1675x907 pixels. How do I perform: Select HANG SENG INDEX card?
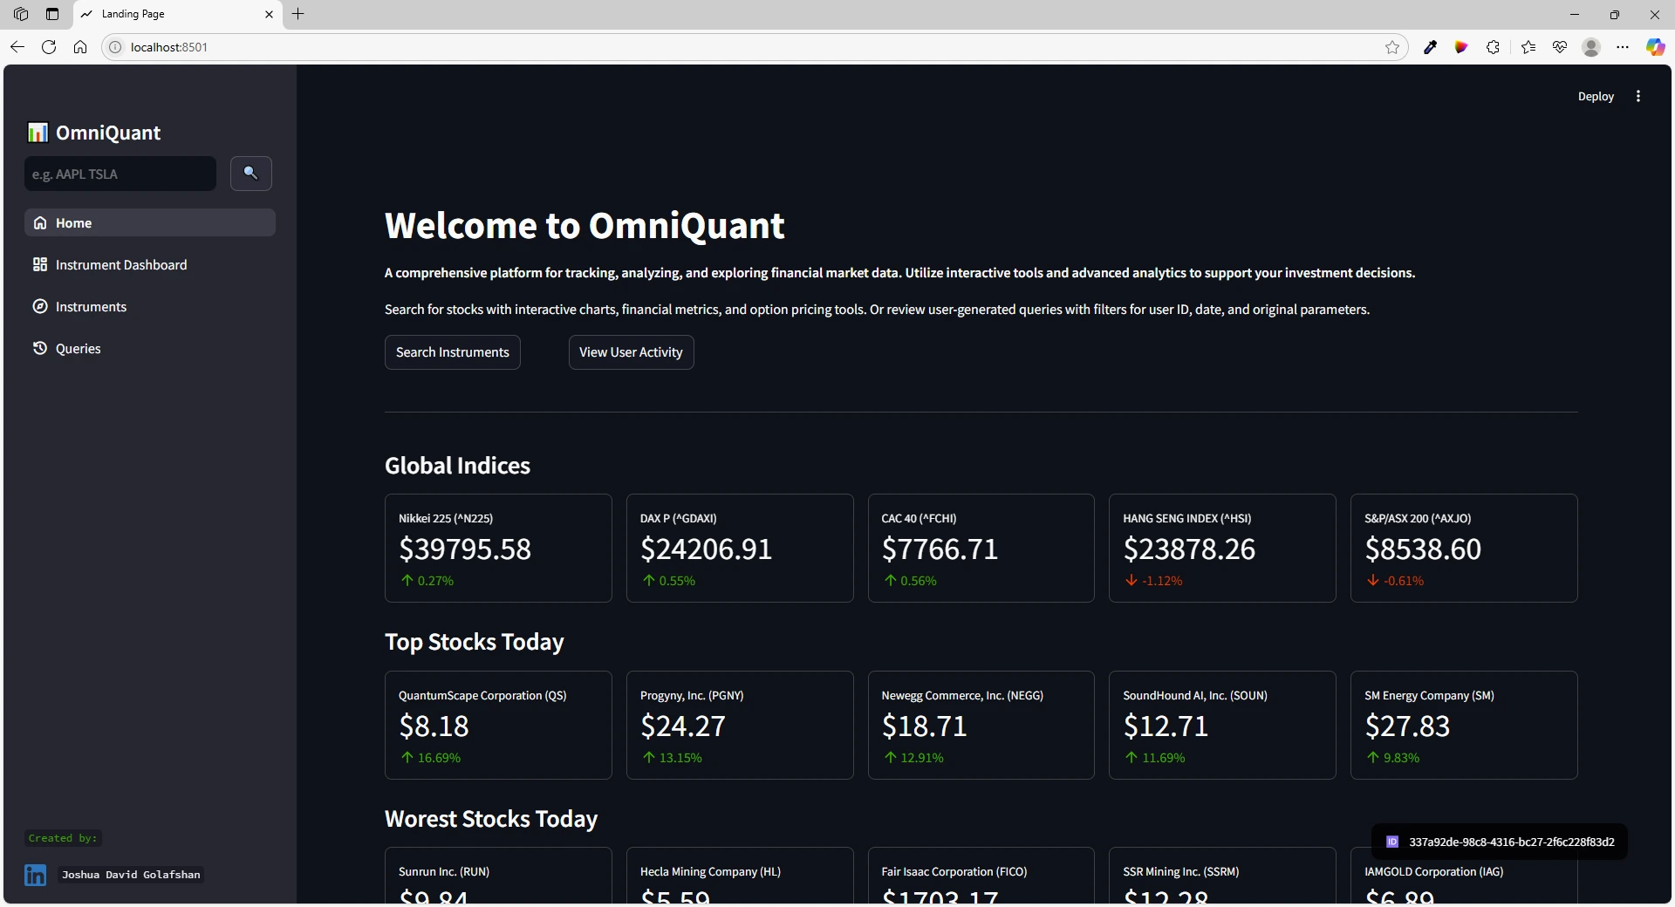1222,548
